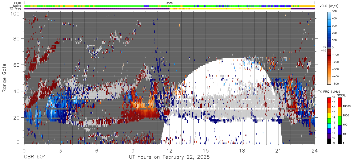The image size is (354, 163).
Task: Select the yellow 14–15 MHz TX frequency swatch
Action: (x=329, y=116)
